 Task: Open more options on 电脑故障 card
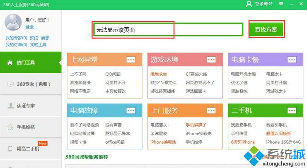pyautogui.click(x=131, y=110)
